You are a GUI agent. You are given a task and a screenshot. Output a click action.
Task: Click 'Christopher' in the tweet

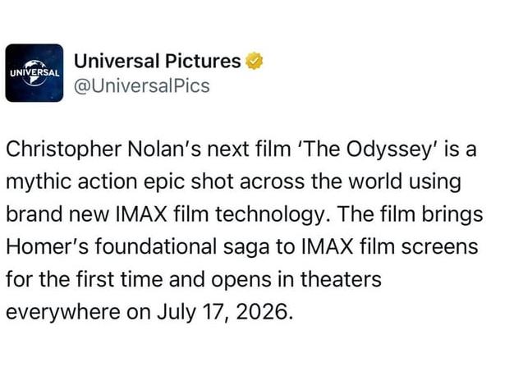point(52,151)
